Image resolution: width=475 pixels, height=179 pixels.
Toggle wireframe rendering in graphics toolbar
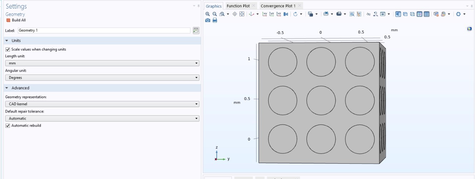[x=412, y=14]
